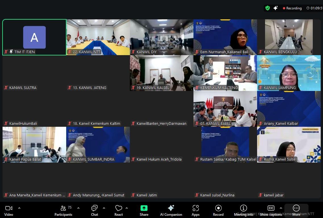Expand the arrow next to Participants
Screen dimensions: 323x218
78,208
